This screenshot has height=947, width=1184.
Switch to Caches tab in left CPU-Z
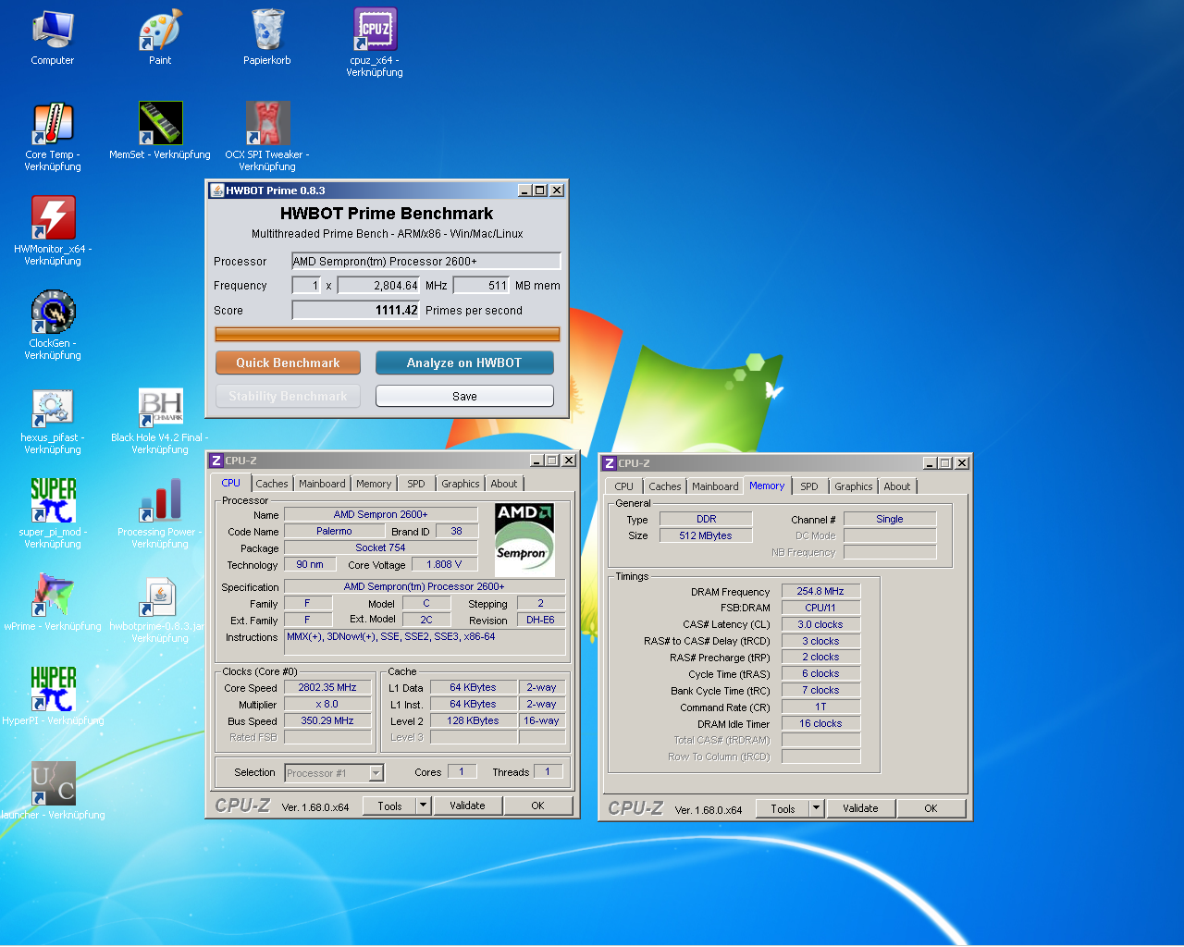point(272,484)
